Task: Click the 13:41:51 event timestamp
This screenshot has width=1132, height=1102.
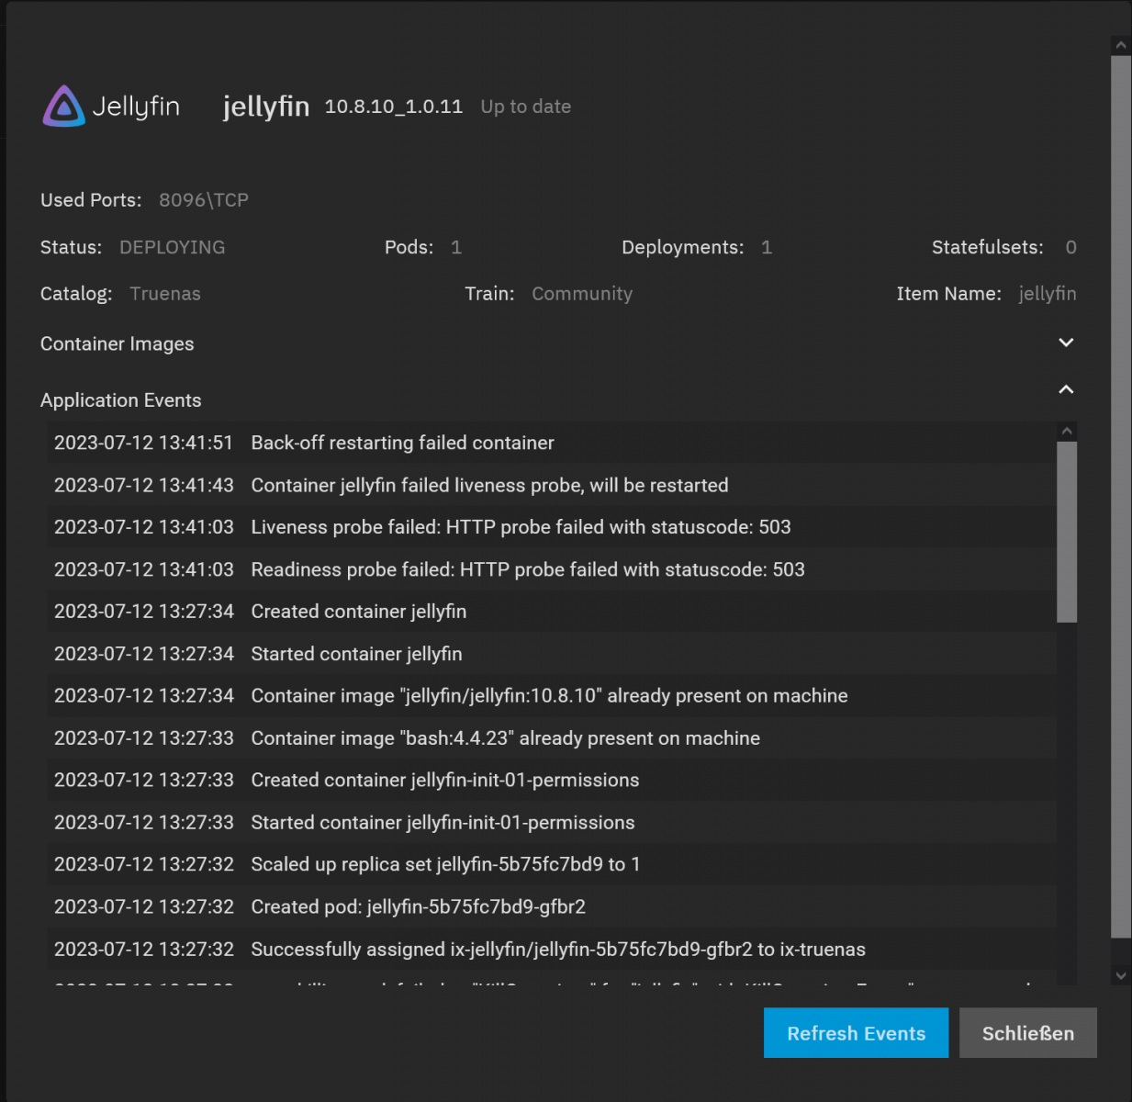Action: pos(144,443)
